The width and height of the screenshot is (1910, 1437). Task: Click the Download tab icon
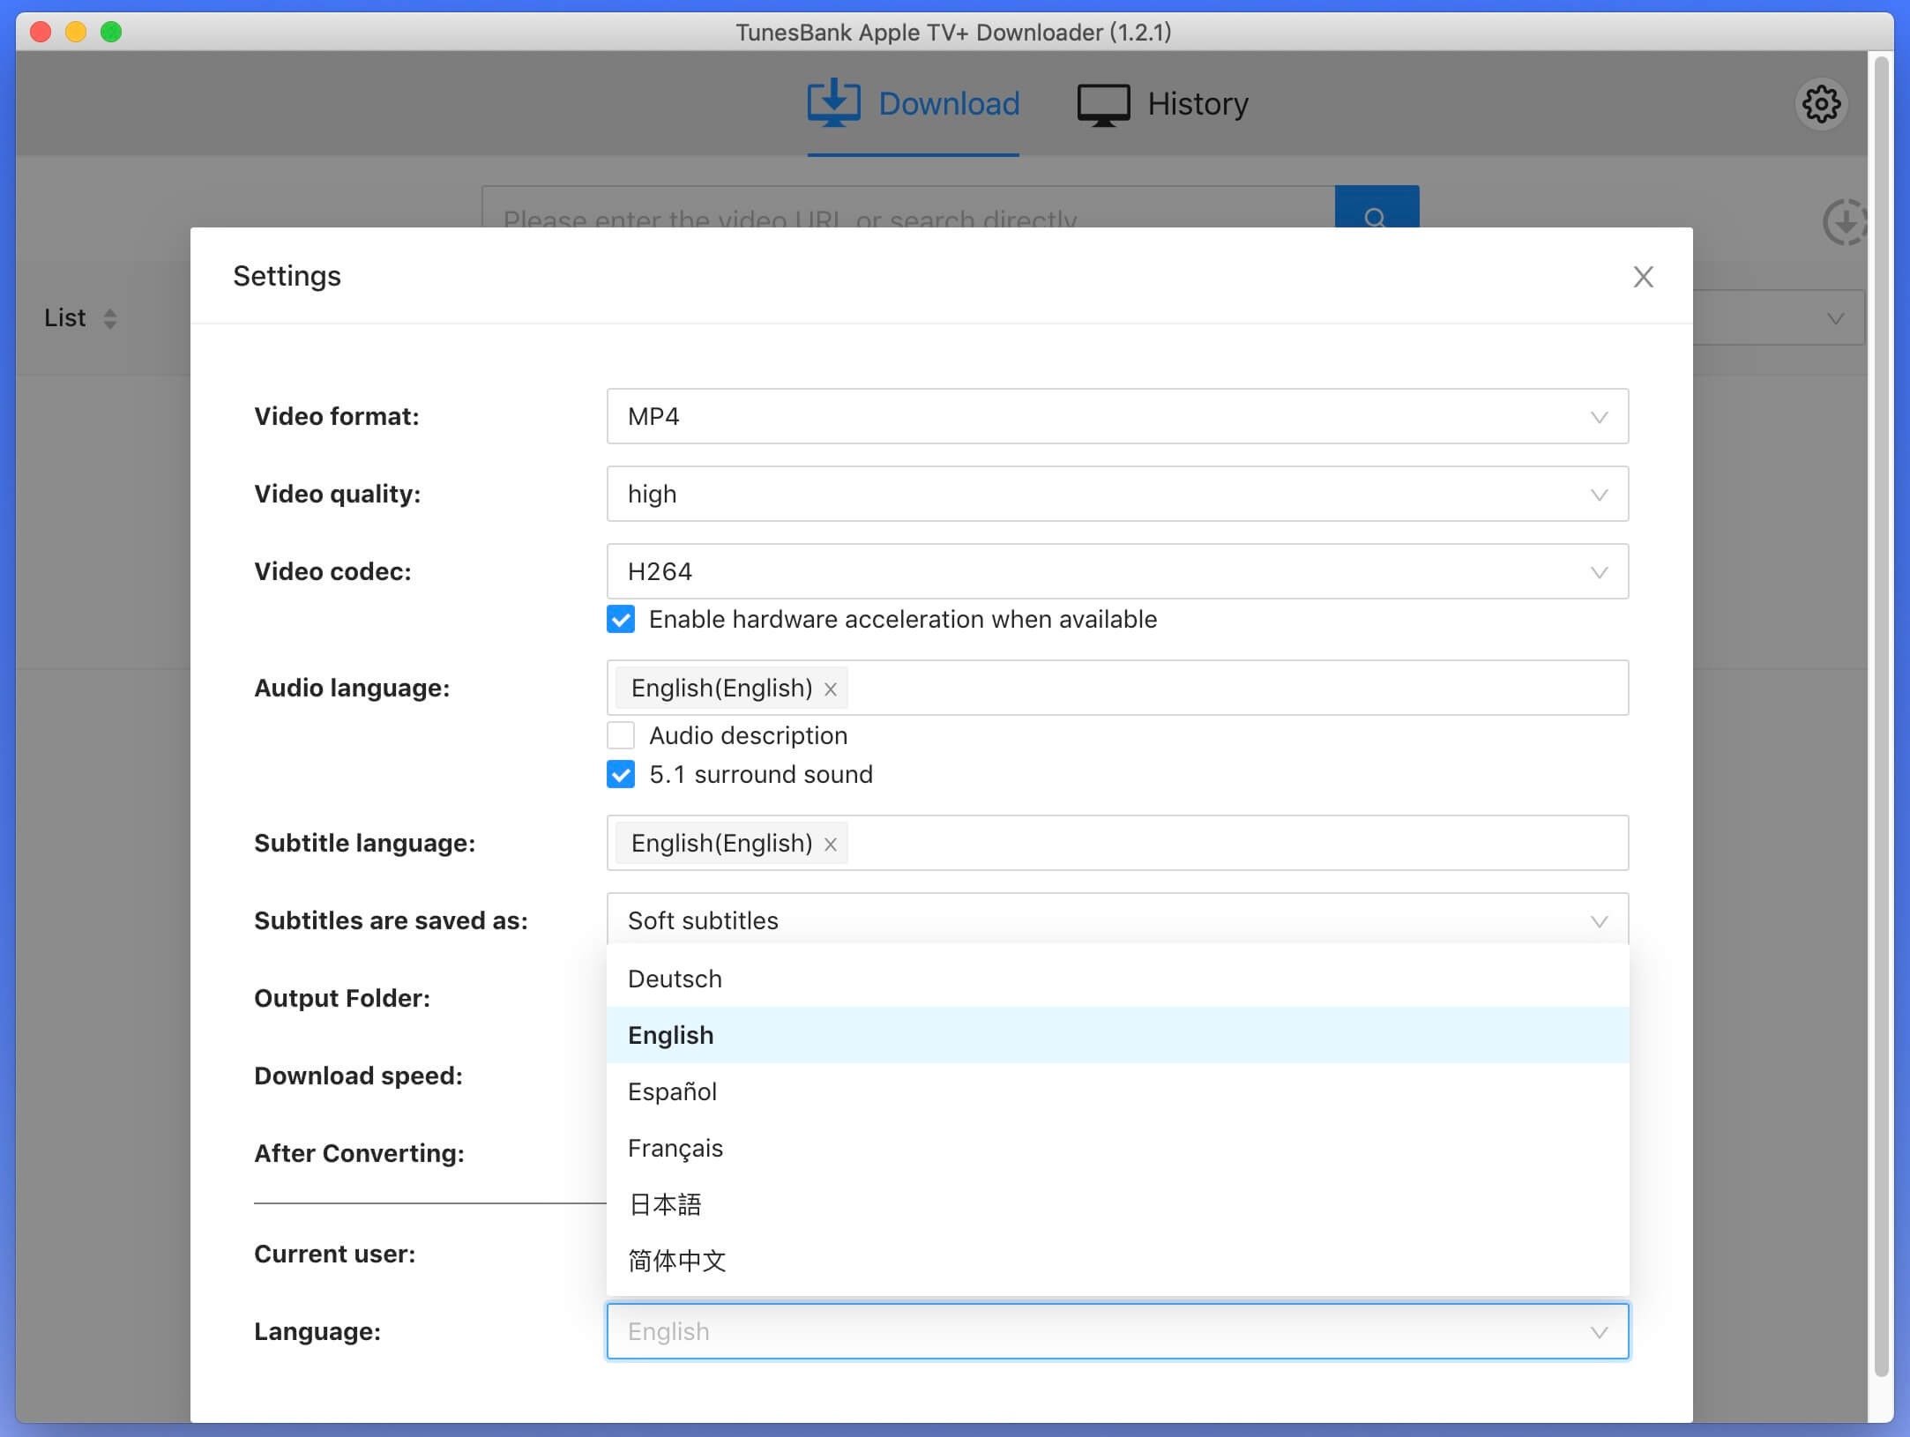832,103
